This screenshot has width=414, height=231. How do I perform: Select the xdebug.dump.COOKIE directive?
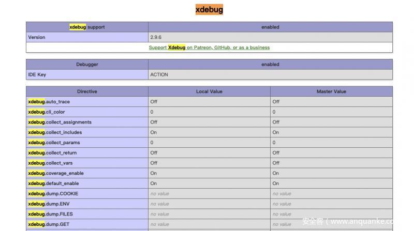tap(87, 194)
